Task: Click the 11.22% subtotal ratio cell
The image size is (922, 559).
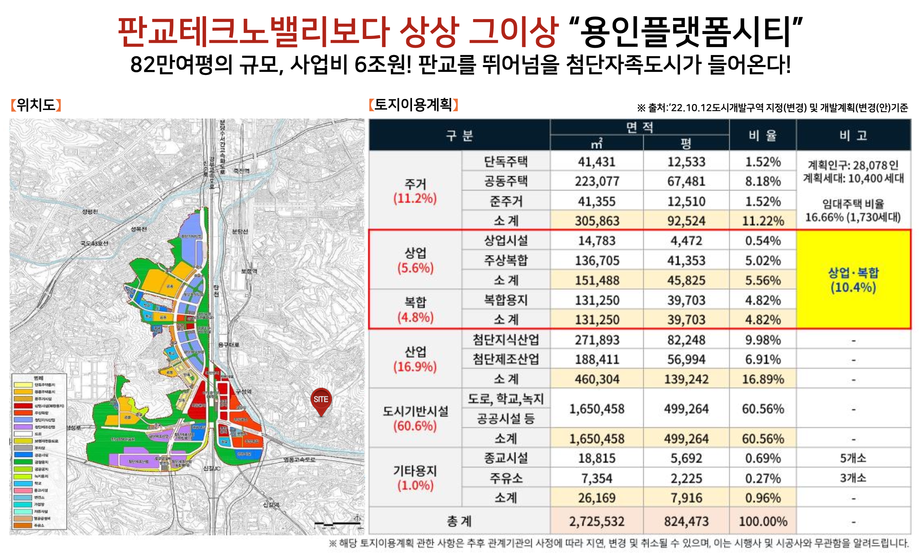Action: pyautogui.click(x=763, y=221)
